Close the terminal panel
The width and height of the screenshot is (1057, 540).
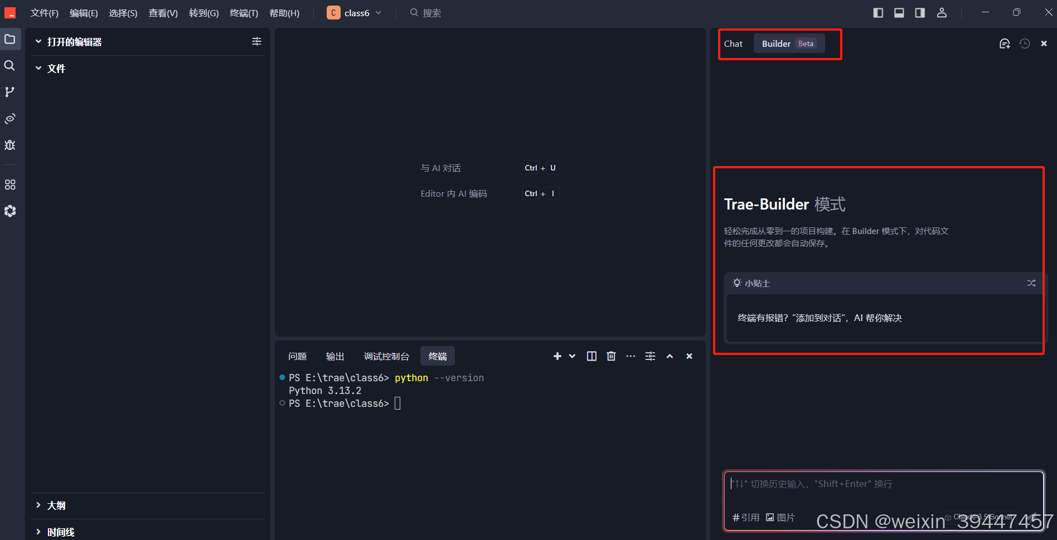[689, 356]
